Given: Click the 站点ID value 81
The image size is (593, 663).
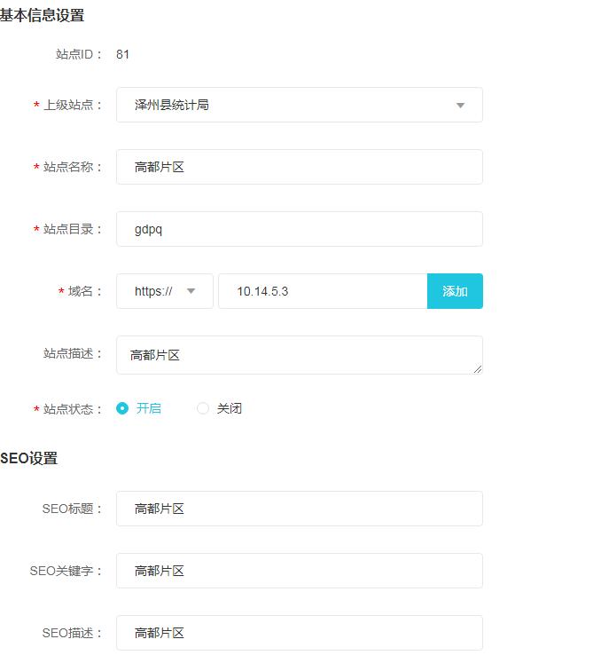Looking at the screenshot, I should coord(122,54).
